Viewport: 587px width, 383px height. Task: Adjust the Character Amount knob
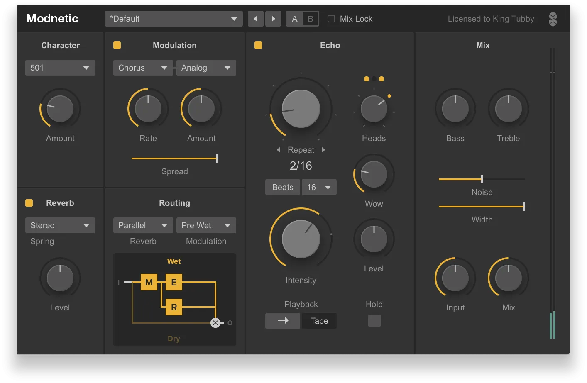60,109
